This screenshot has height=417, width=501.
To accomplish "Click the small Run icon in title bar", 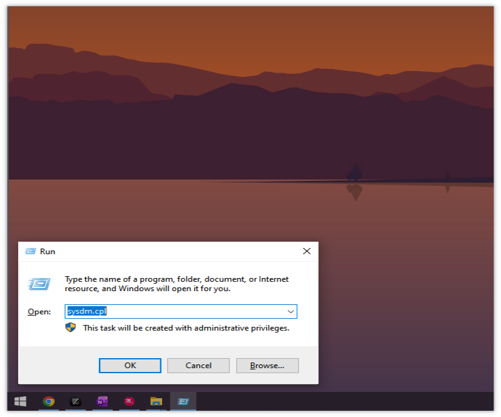I will click(x=31, y=251).
